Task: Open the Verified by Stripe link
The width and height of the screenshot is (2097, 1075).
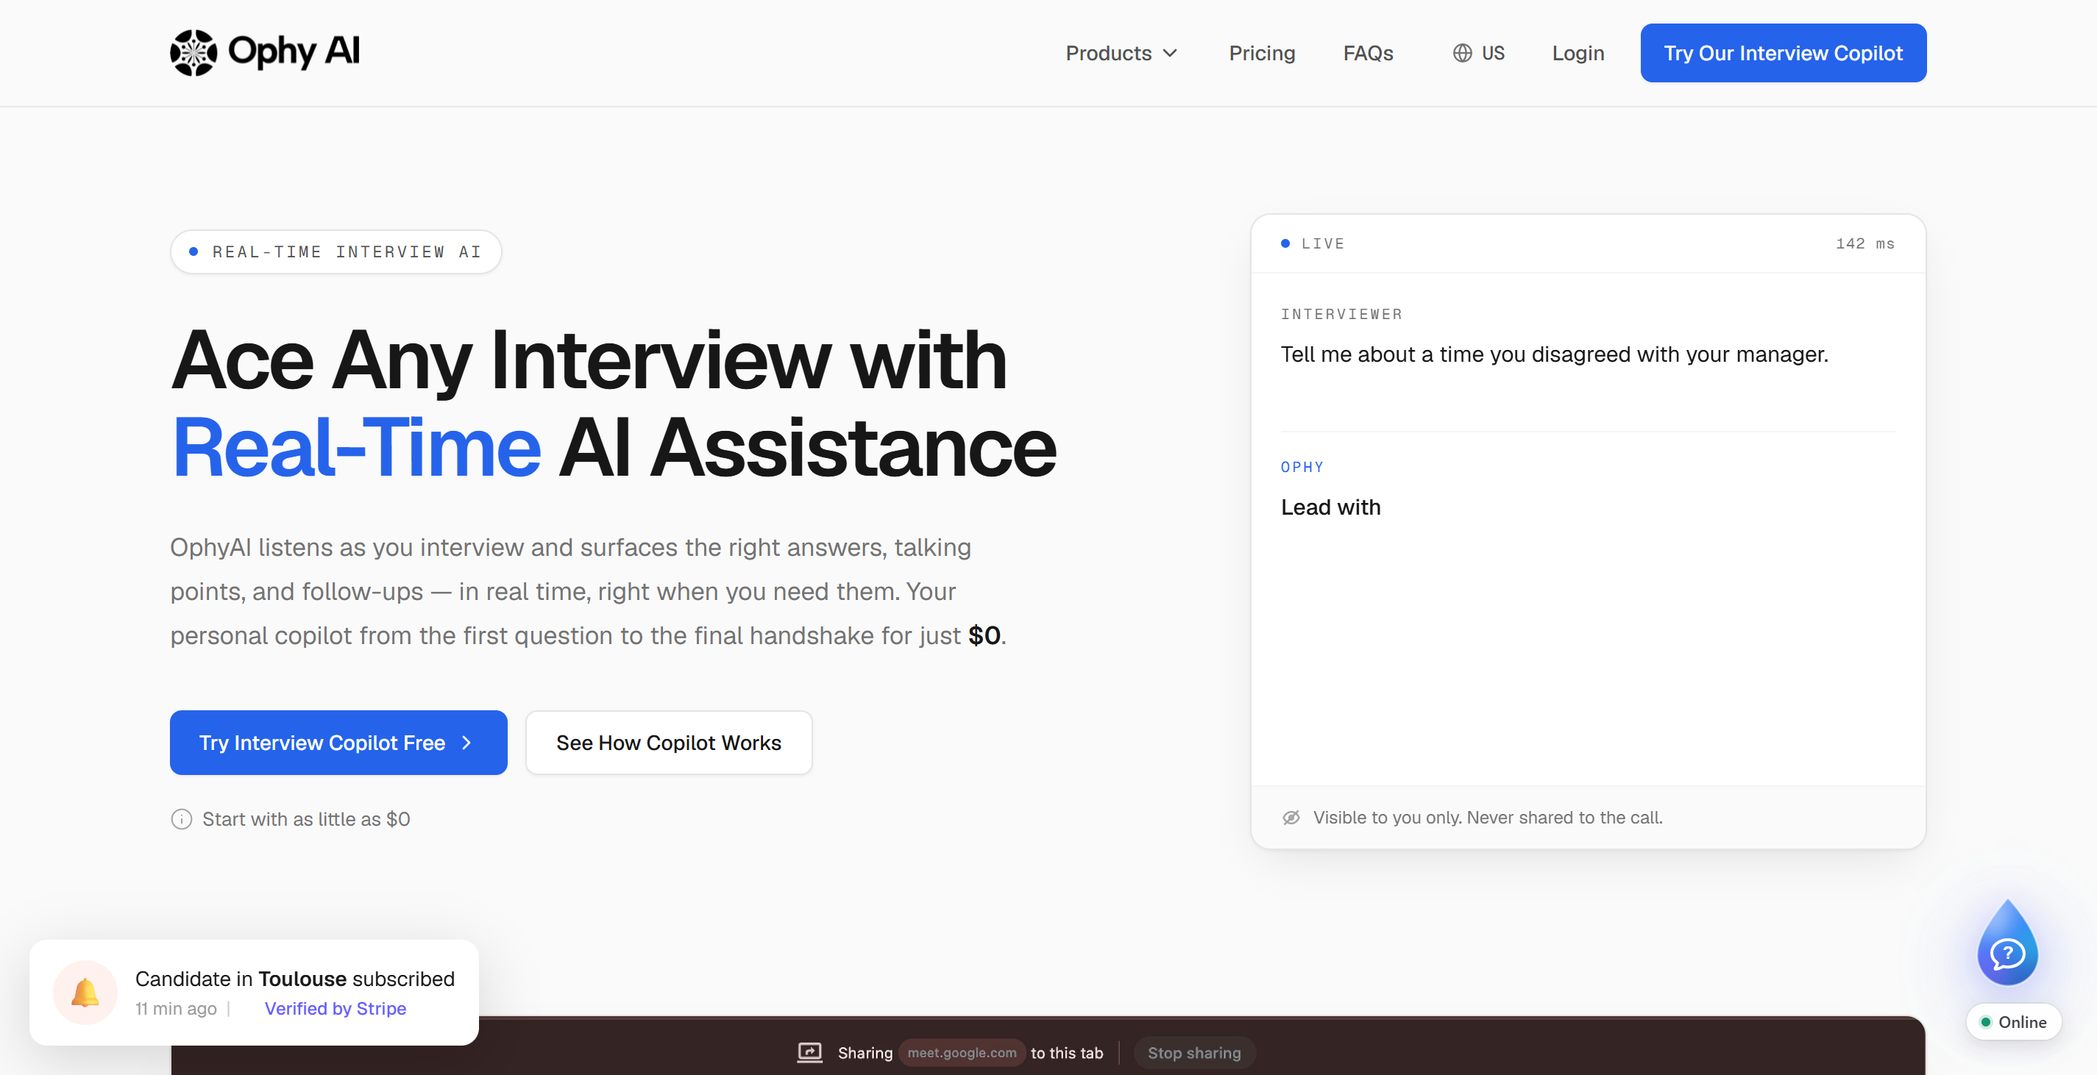Action: (x=335, y=1008)
